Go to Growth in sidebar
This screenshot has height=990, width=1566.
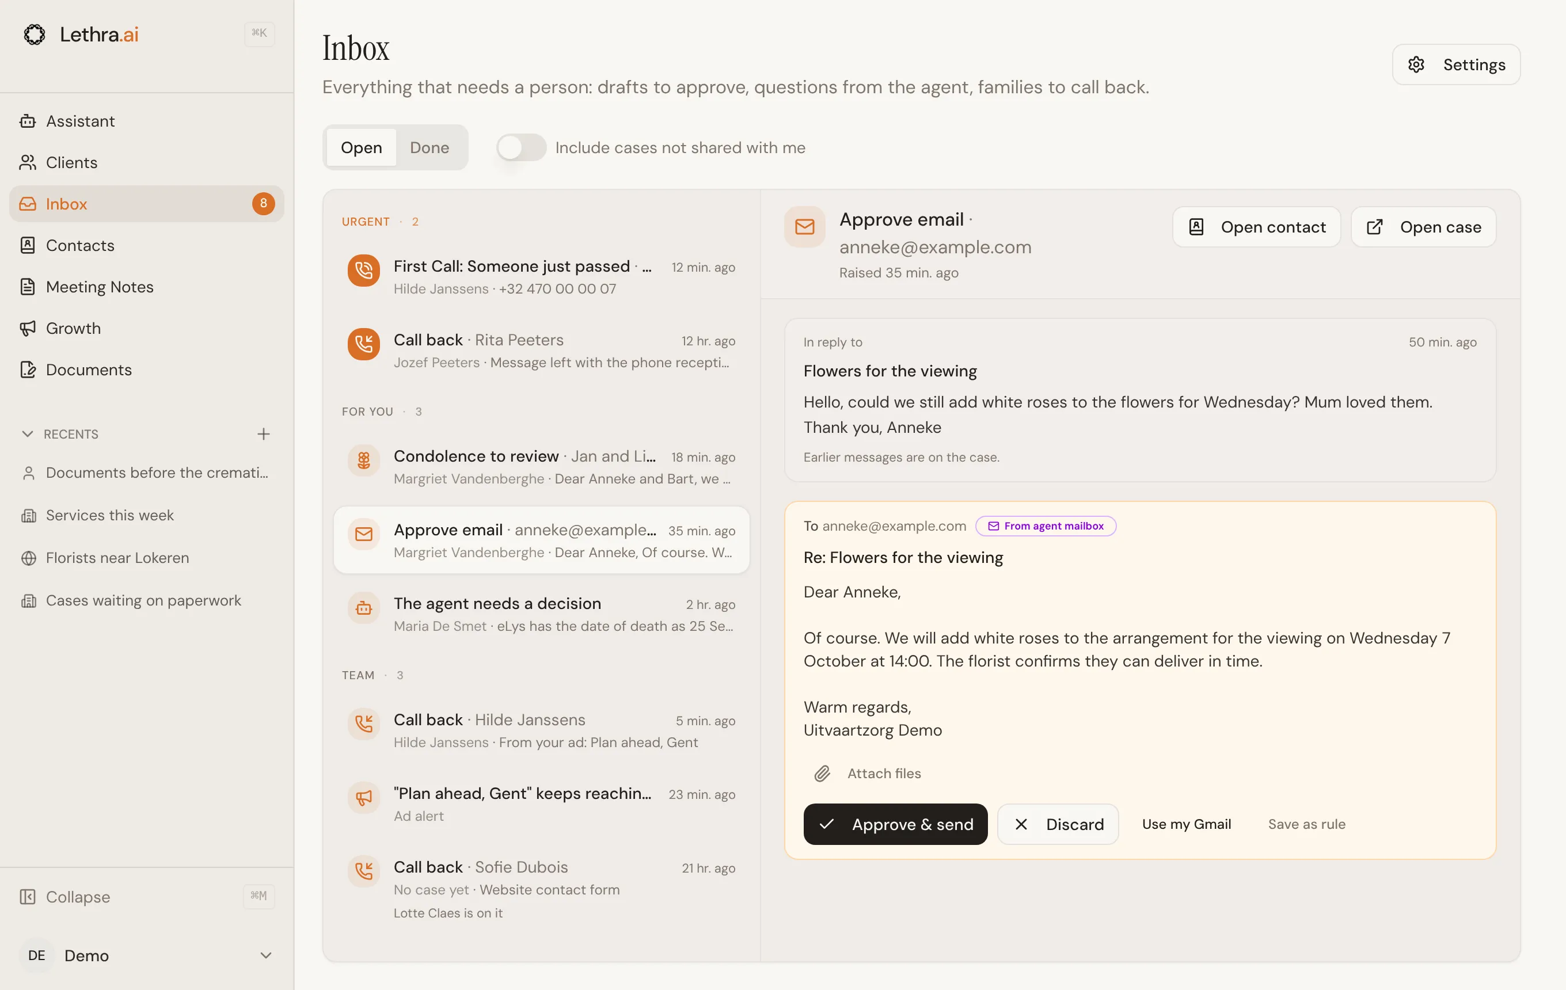click(146, 328)
